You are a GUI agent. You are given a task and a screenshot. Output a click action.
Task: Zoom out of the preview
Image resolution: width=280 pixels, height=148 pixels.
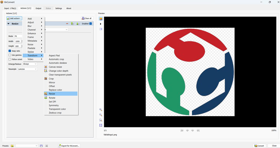pos(101,115)
